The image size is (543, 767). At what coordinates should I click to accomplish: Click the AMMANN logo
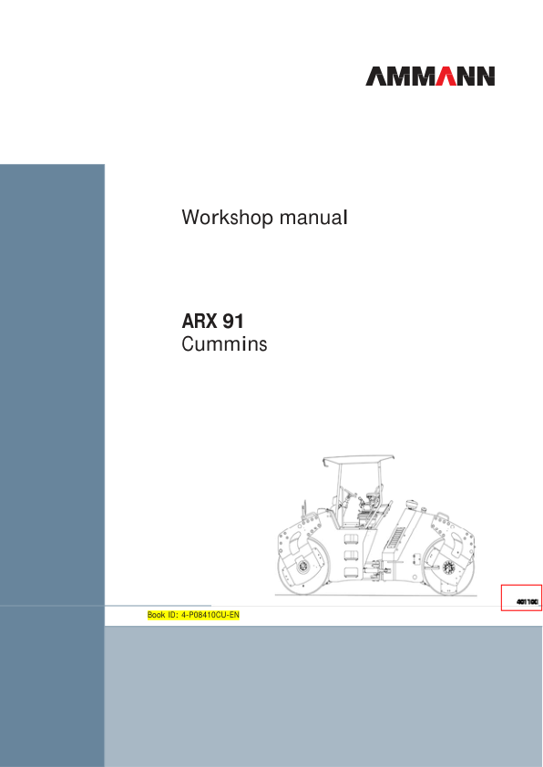coord(430,77)
